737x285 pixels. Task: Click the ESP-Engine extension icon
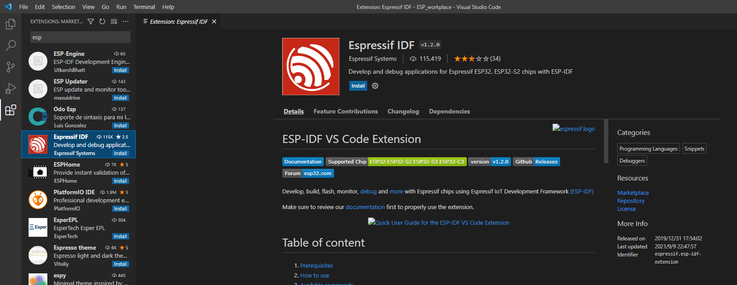click(38, 61)
